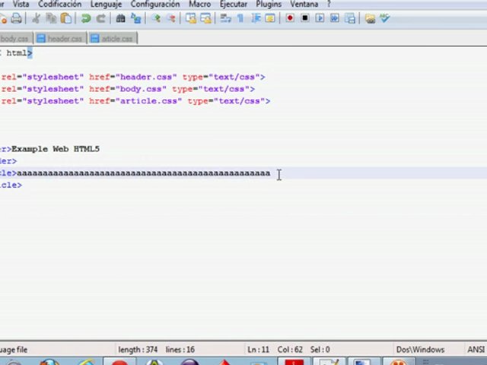This screenshot has height=365, width=487.
Task: Open the Lenguaje menu
Action: point(106,5)
